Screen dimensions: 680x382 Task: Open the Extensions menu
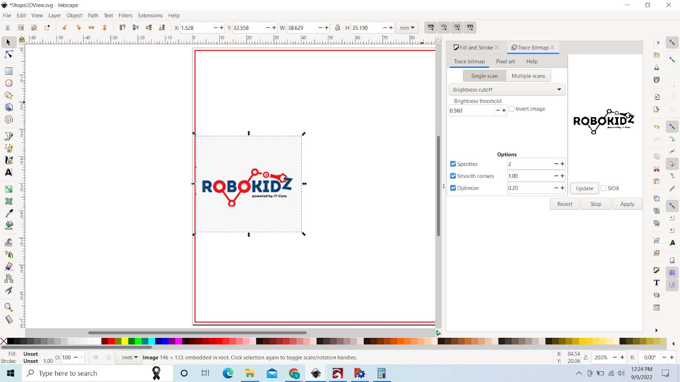pyautogui.click(x=150, y=15)
